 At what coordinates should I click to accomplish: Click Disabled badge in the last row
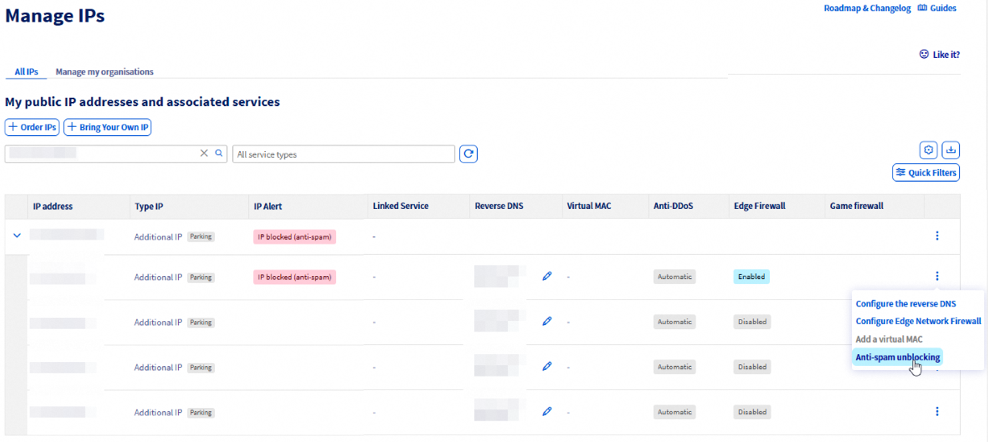click(752, 412)
